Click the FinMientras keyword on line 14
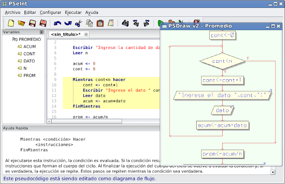 tap(86, 106)
